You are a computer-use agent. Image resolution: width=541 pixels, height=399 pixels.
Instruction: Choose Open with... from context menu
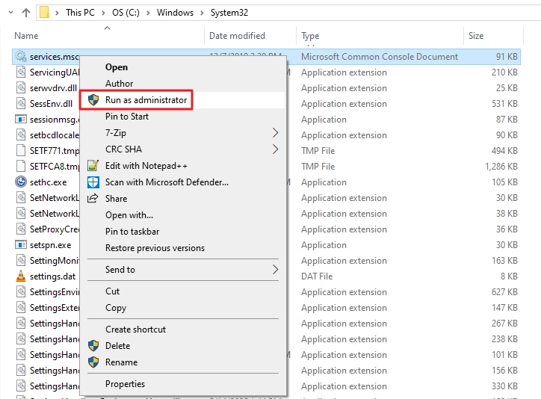[129, 215]
